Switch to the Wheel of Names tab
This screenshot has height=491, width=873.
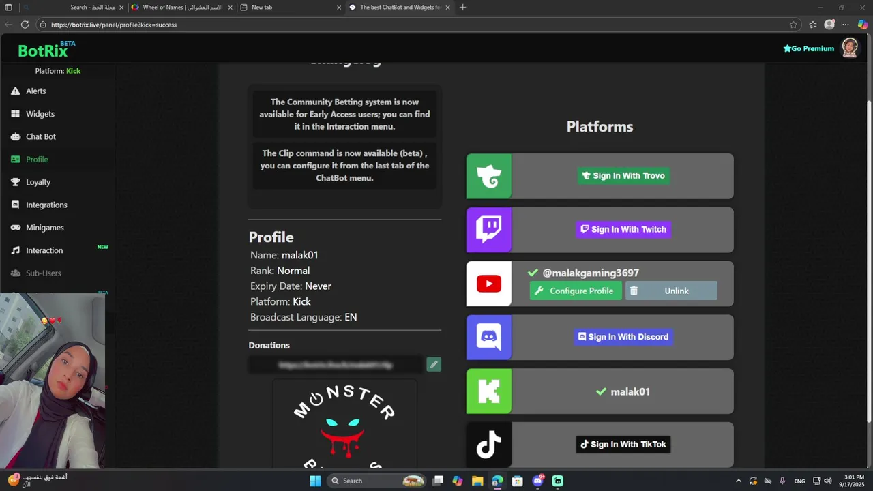[x=182, y=8]
